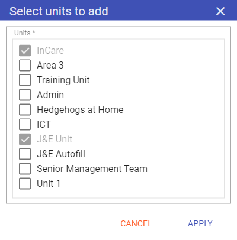
Task: Click the Training Unit label
Action: tap(63, 80)
